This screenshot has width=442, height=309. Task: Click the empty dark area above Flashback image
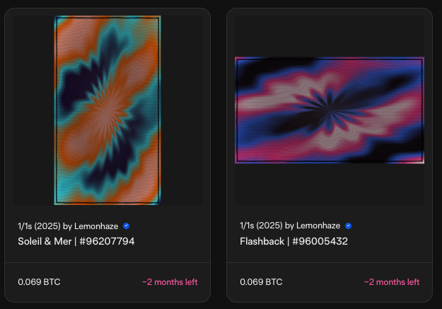(x=330, y=36)
